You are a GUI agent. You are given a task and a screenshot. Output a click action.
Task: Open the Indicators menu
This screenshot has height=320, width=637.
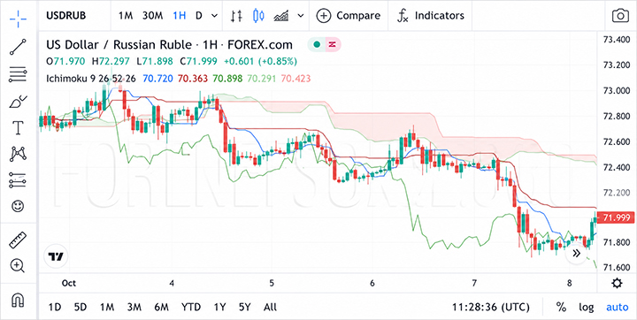pos(431,16)
